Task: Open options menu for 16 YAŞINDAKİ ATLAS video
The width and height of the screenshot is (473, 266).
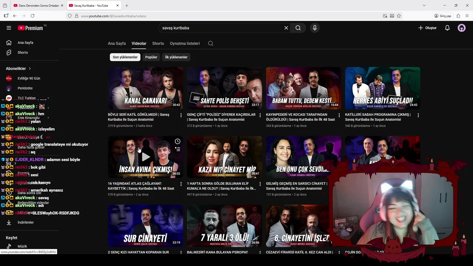Action: point(181,184)
